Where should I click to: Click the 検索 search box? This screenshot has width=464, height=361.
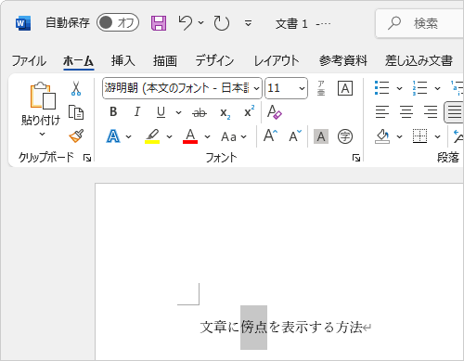(x=419, y=23)
